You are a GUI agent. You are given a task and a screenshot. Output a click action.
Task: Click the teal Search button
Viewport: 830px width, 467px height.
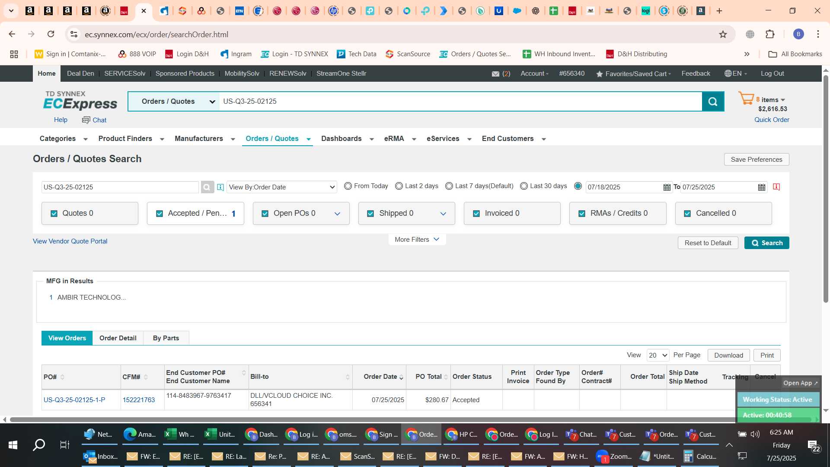[766, 243]
